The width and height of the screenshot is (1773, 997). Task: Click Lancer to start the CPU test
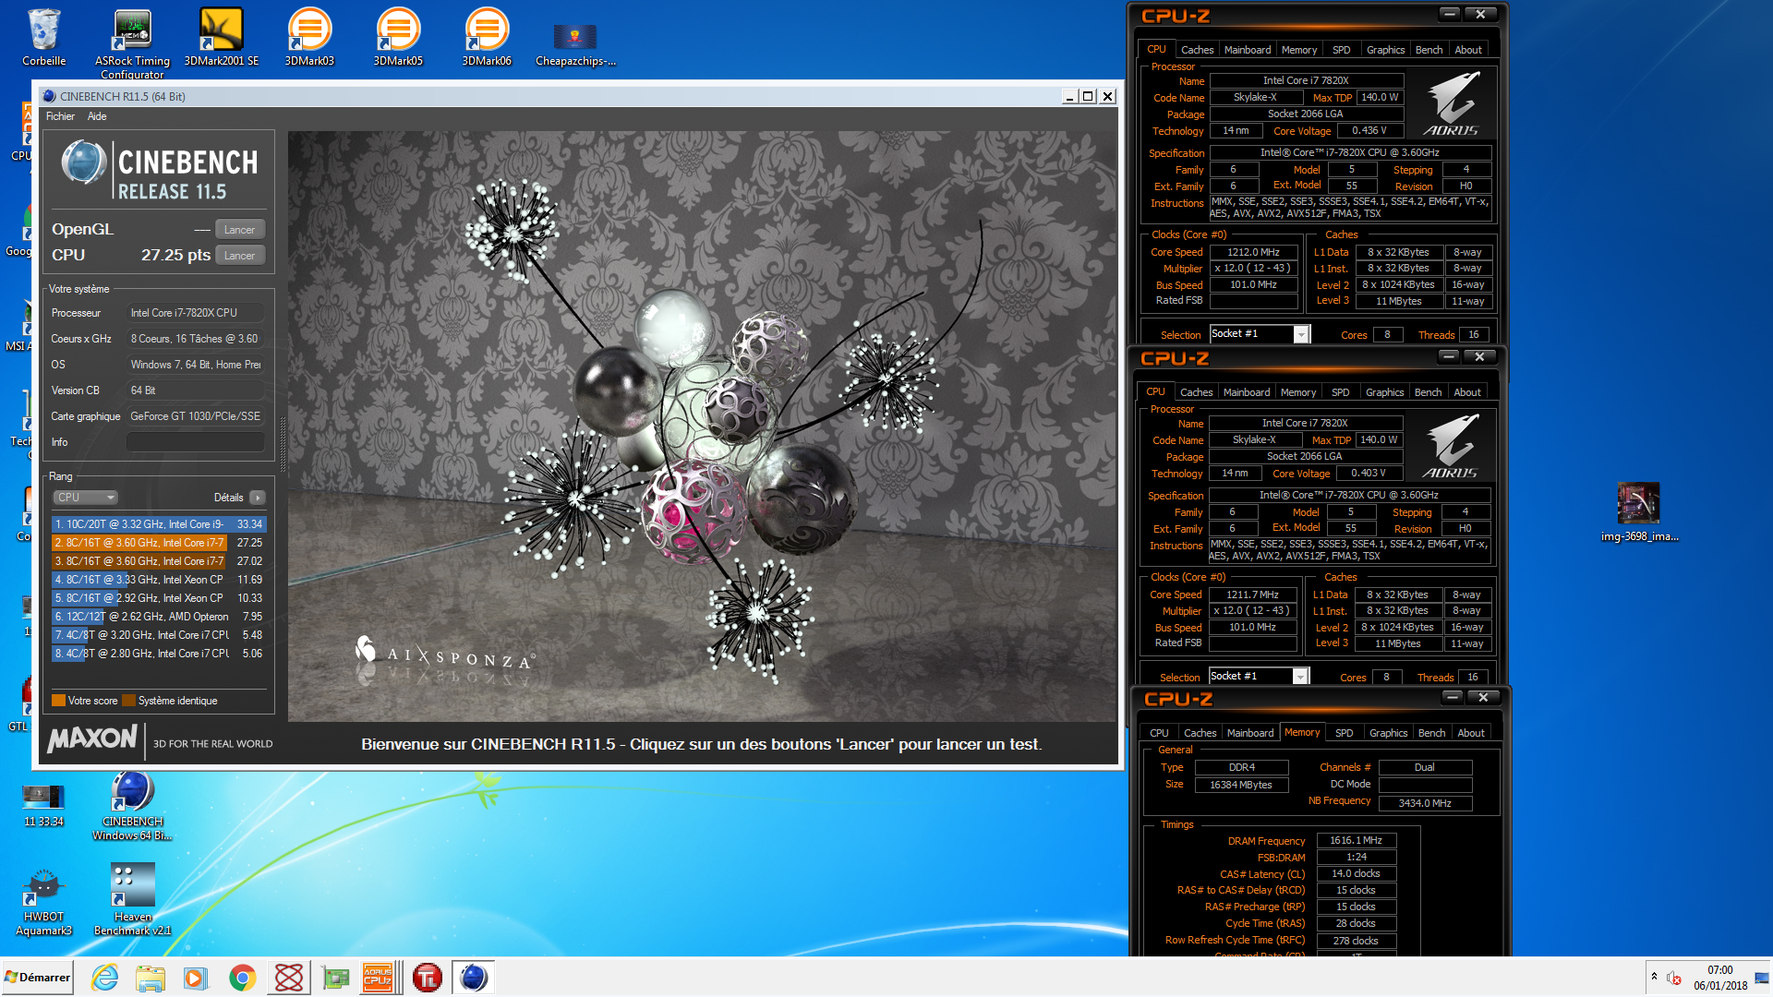[x=240, y=256]
